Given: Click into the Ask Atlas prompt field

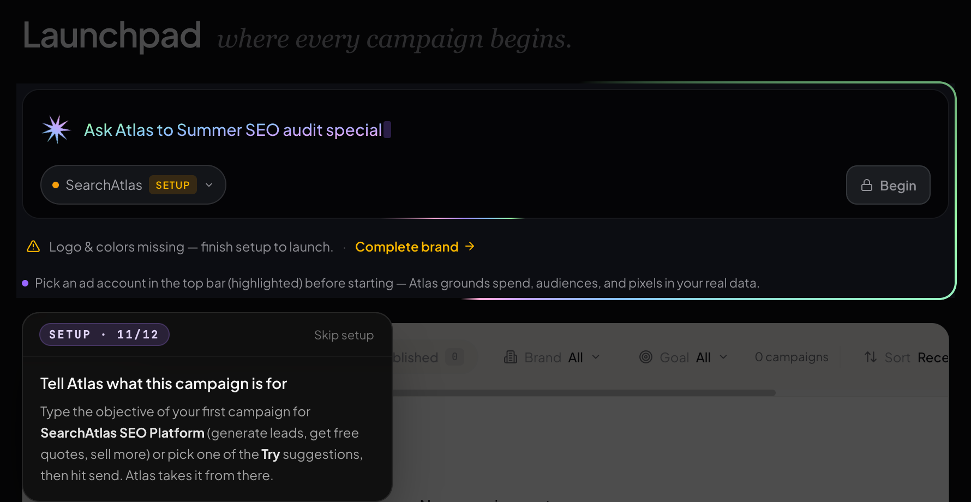Looking at the screenshot, I should (x=485, y=130).
